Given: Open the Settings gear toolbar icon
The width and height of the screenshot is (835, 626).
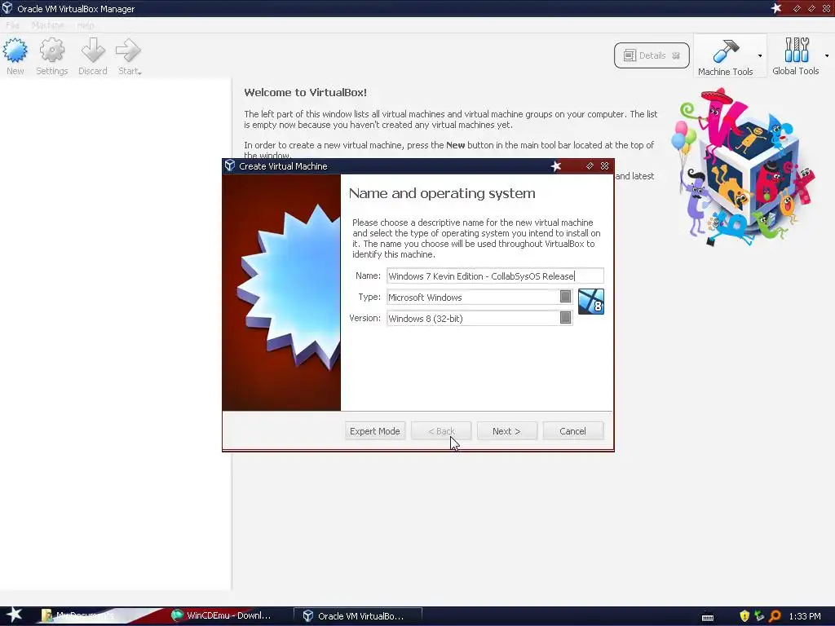Looking at the screenshot, I should (x=51, y=51).
